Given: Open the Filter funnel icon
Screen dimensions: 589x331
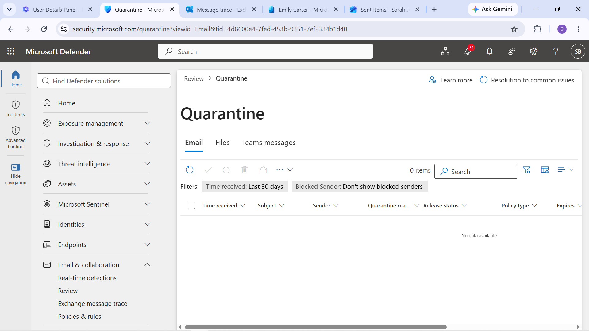Looking at the screenshot, I should tap(526, 170).
